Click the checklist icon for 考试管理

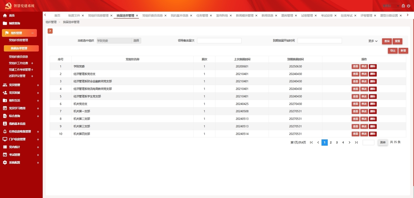pyautogui.click(x=5, y=155)
